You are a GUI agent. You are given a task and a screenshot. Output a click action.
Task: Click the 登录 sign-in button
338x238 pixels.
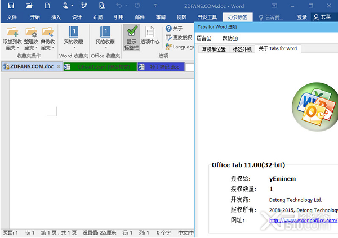302,17
